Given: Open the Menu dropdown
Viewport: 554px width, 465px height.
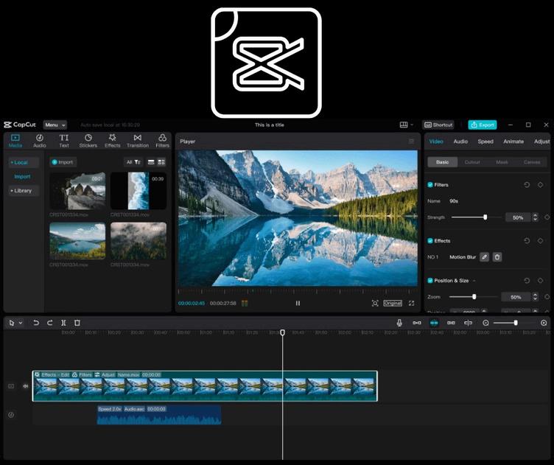Looking at the screenshot, I should (x=55, y=125).
